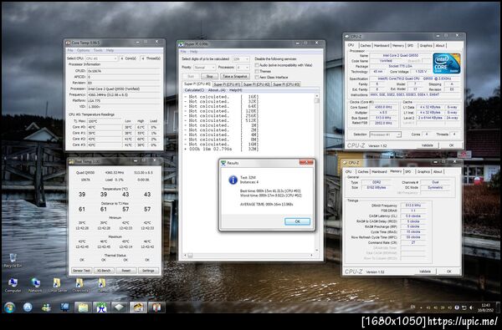
Task: Open the File menu in Hyper PI
Action: (183, 52)
